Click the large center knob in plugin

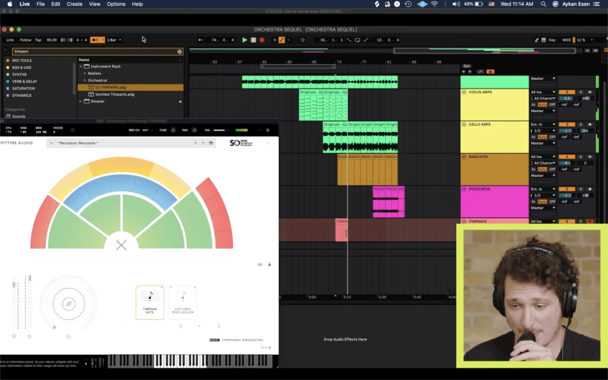pyautogui.click(x=69, y=304)
